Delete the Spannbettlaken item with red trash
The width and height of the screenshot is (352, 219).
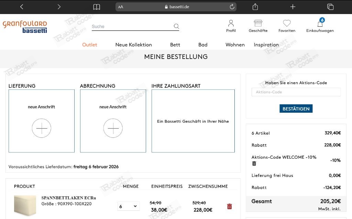click(230, 206)
